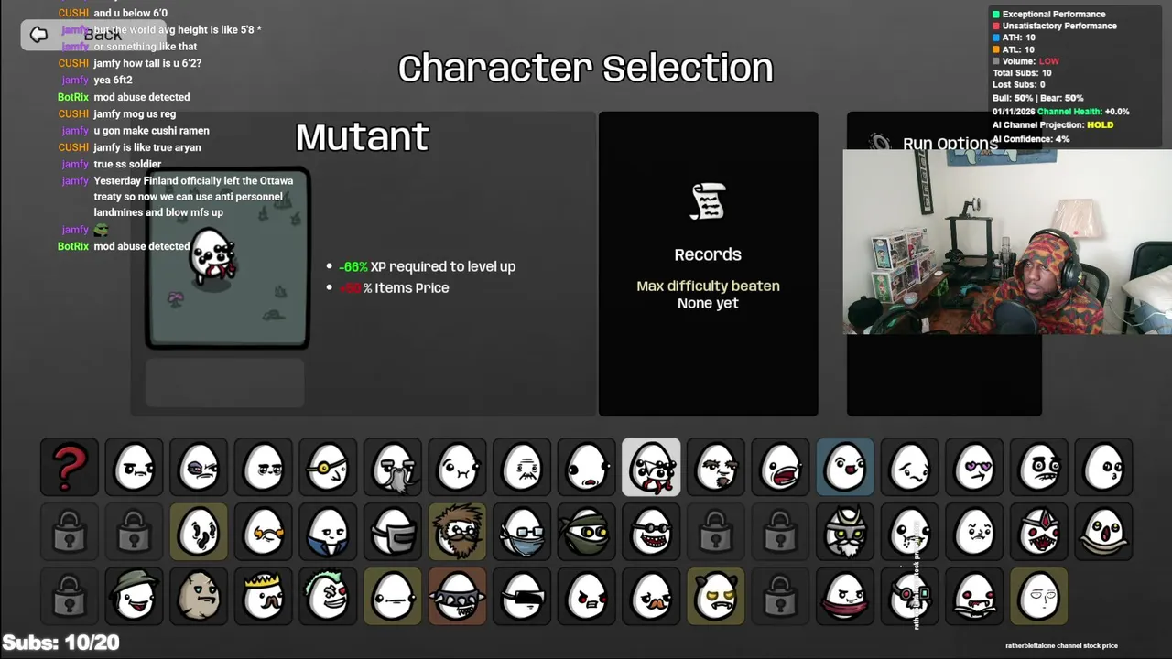The image size is (1172, 659).
Task: View the Records panel
Action: coord(708,264)
